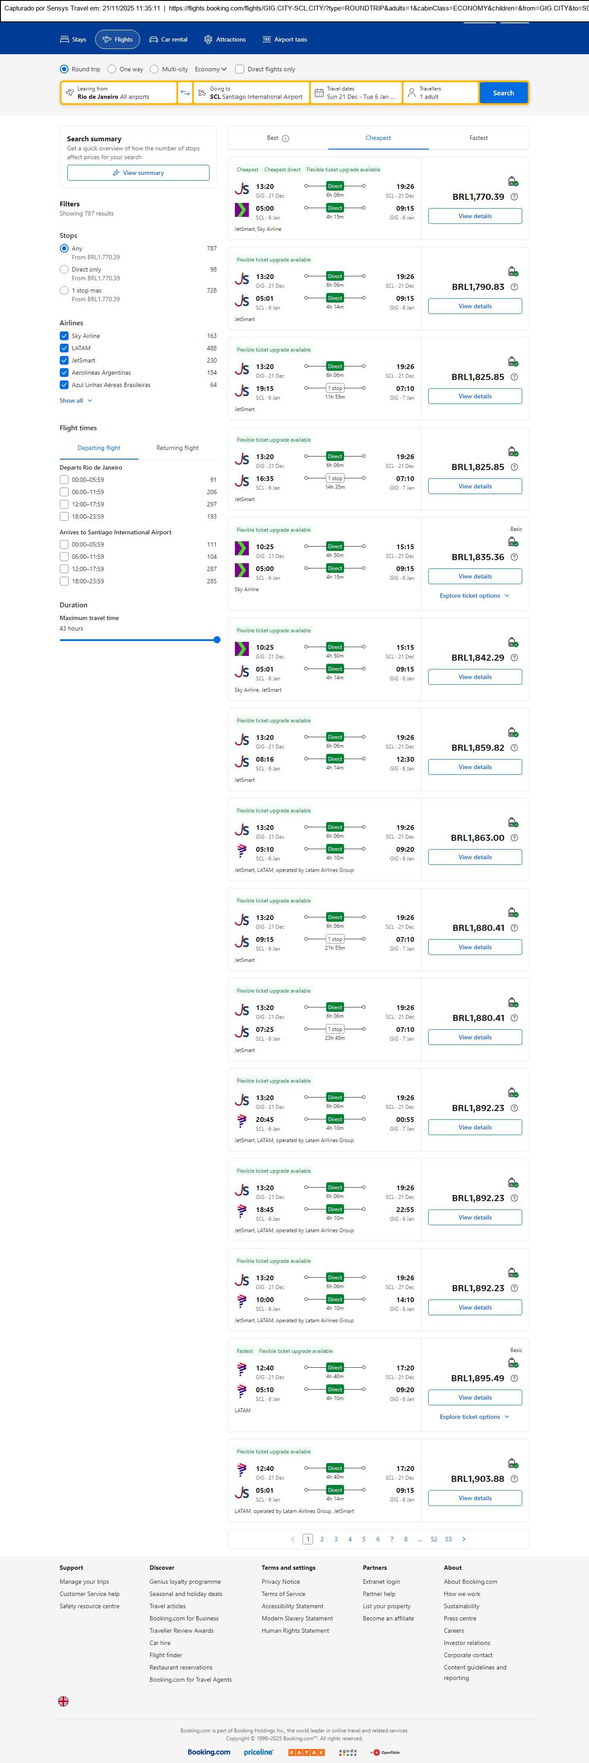Image resolution: width=589 pixels, height=1763 pixels.
Task: Click the info icon beside the Best tab
Action: click(x=286, y=138)
